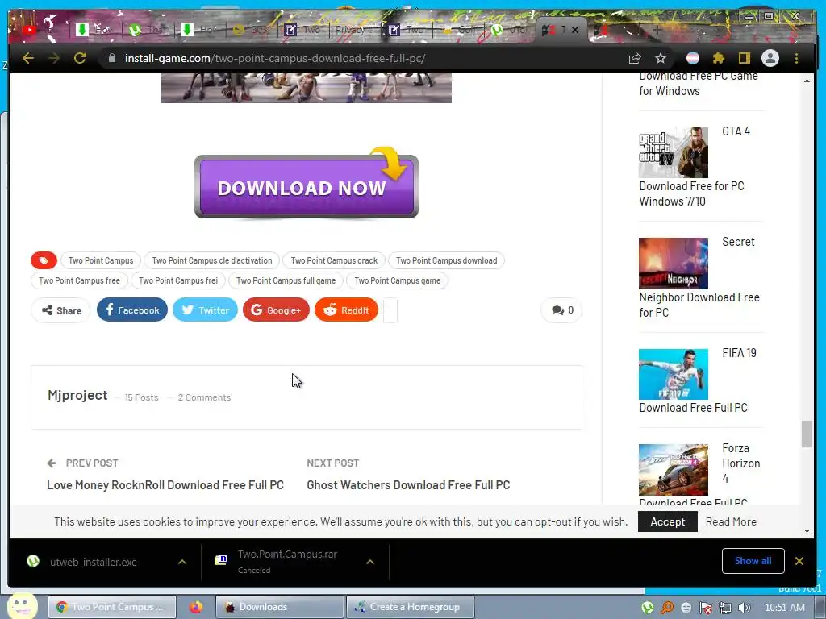Image resolution: width=826 pixels, height=619 pixels.
Task: Open the Chrome three-dot menu
Action: click(x=796, y=58)
